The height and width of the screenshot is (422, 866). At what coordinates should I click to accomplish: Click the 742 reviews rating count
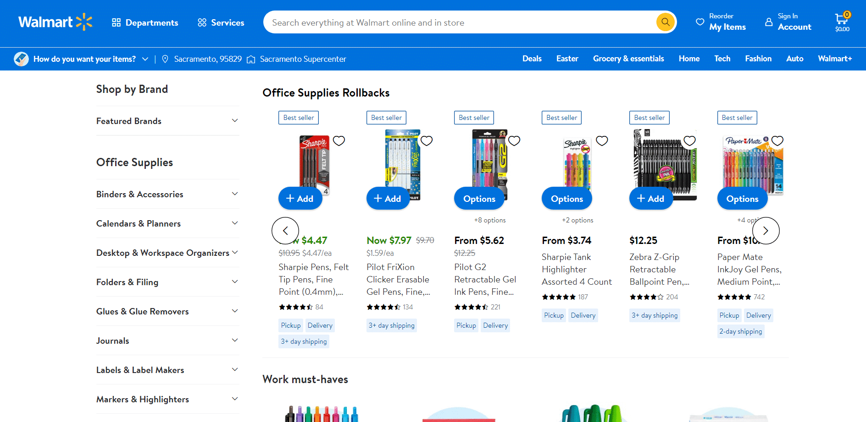click(759, 297)
